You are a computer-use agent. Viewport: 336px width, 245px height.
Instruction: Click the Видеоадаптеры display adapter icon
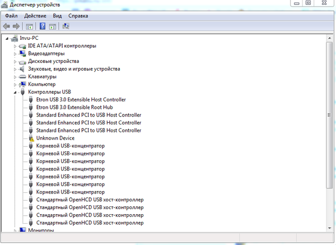pyautogui.click(x=22, y=54)
